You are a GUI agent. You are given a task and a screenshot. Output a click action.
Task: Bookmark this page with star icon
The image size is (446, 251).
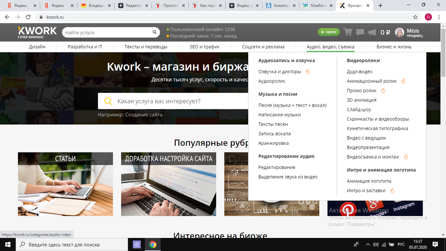click(x=415, y=17)
